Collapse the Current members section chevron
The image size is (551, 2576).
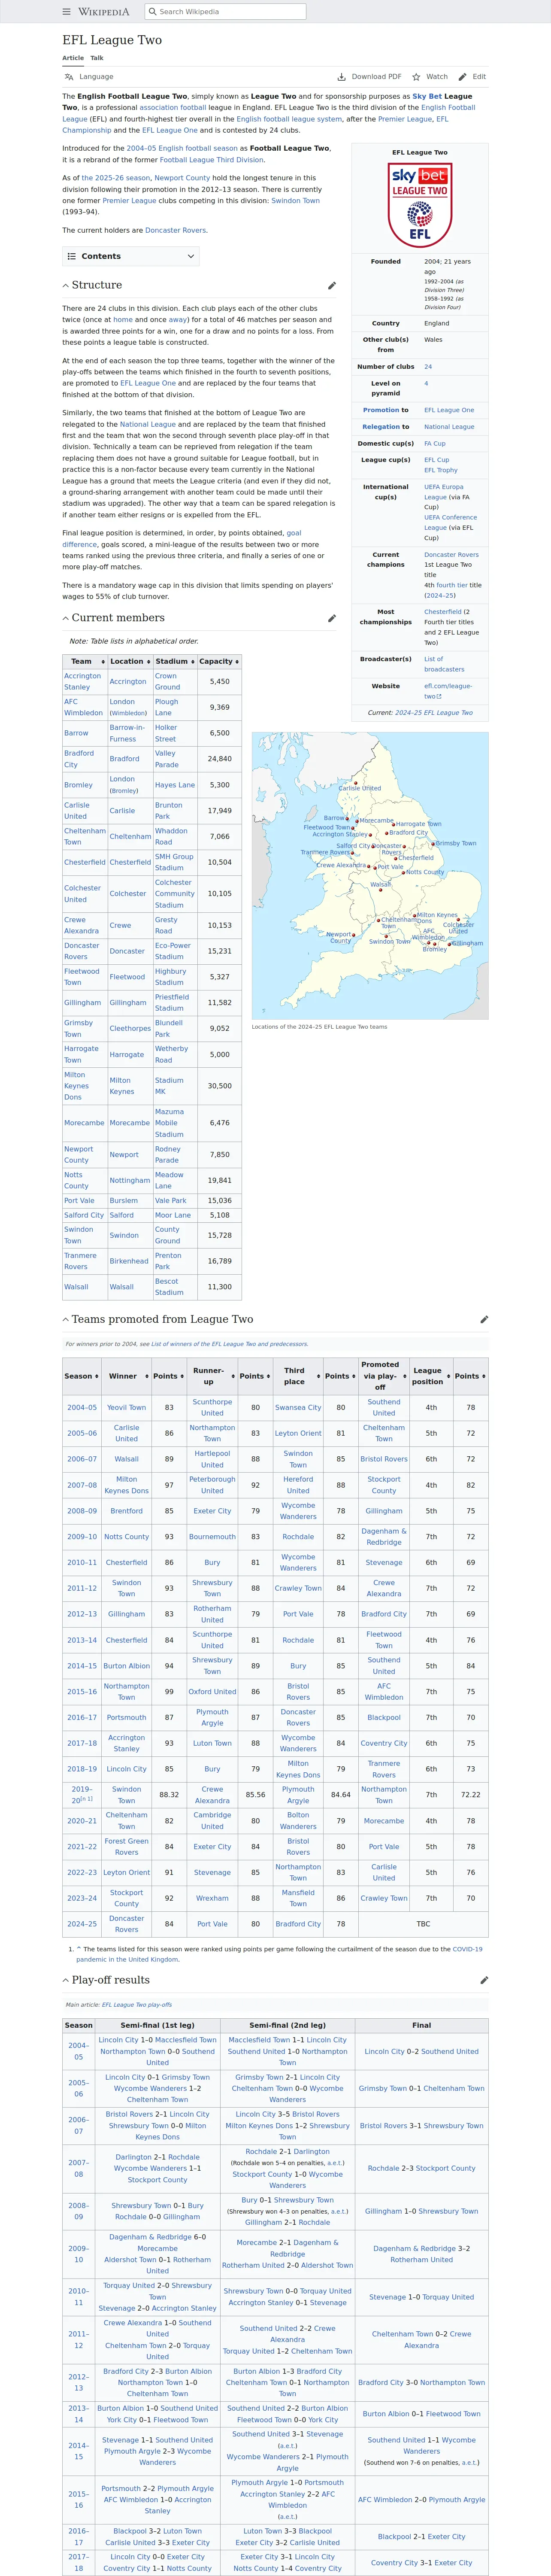point(66,618)
